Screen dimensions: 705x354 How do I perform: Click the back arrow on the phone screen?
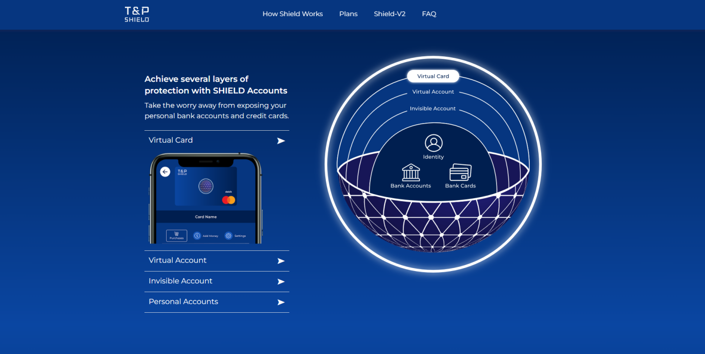tap(165, 172)
